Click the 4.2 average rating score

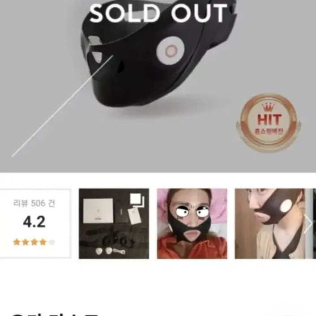[34, 222]
